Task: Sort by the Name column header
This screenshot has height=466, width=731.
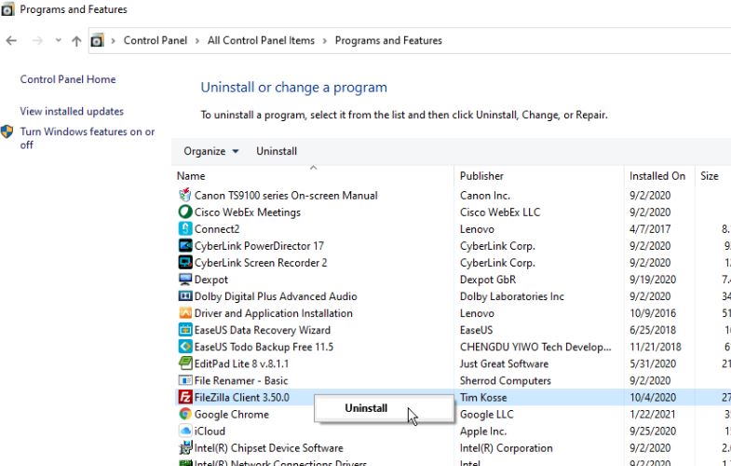Action: click(x=191, y=176)
